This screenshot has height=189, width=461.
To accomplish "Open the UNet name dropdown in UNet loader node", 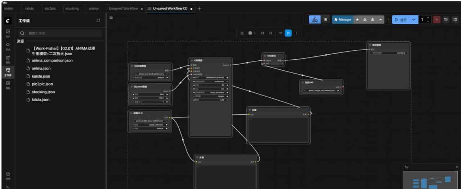I will coord(150,74).
